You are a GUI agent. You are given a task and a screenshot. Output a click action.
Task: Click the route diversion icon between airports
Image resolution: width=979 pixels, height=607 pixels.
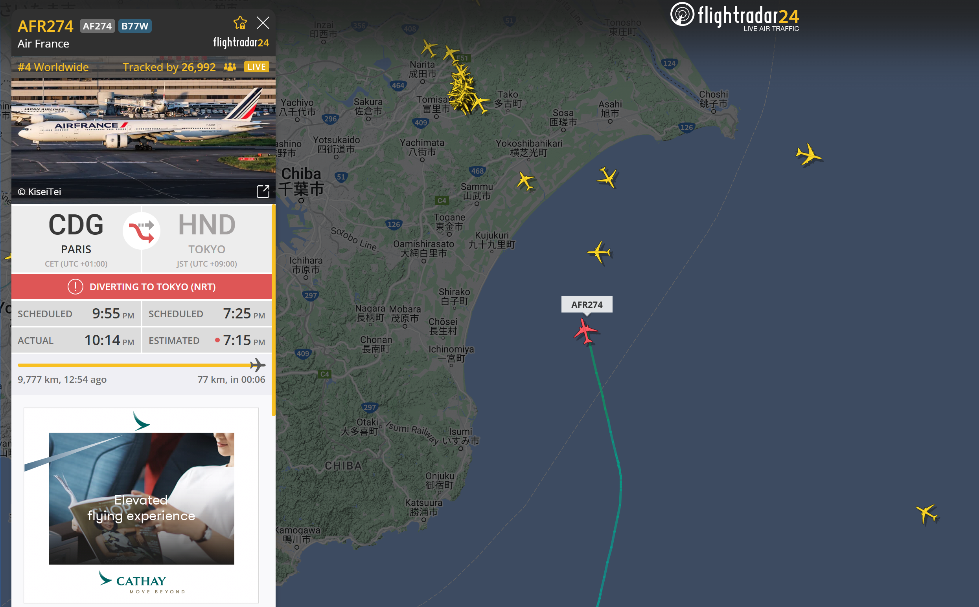coord(142,231)
